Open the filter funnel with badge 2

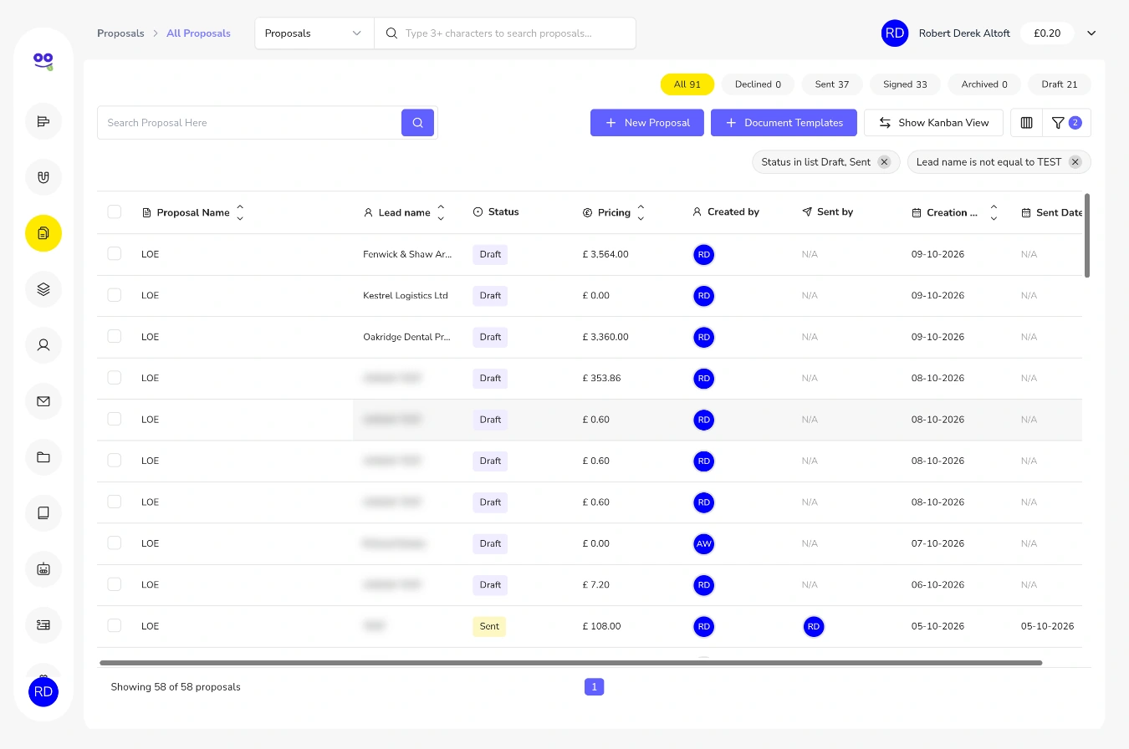click(x=1066, y=123)
